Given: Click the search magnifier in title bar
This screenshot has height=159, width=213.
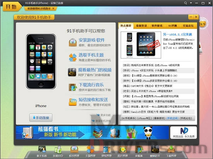Looking at the screenshot, I should pyautogui.click(x=186, y=3).
